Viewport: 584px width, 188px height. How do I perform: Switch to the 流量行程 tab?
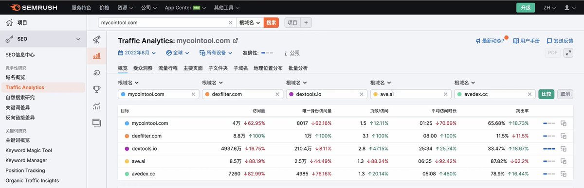pos(168,68)
